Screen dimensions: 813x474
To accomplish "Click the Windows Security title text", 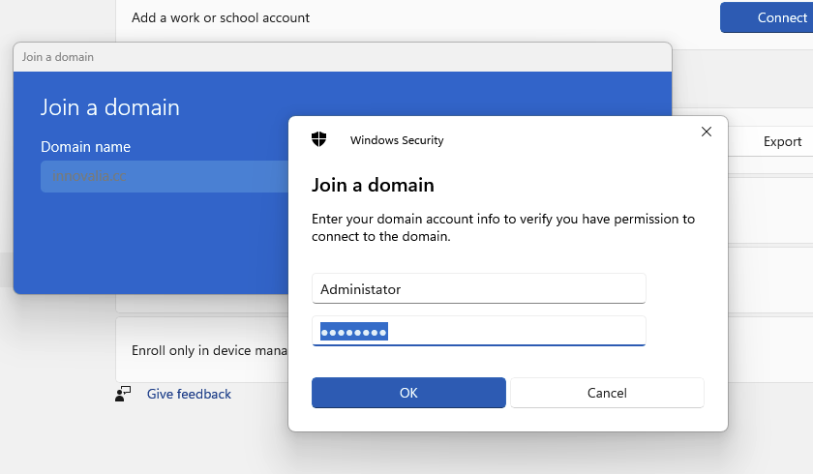I will [397, 140].
